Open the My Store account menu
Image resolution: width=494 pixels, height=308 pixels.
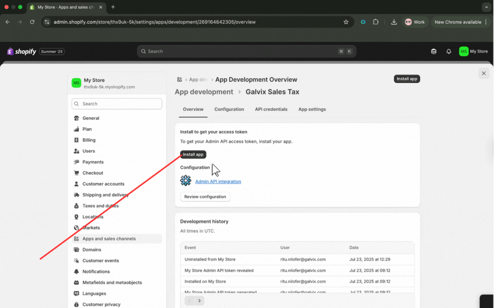[x=473, y=51]
